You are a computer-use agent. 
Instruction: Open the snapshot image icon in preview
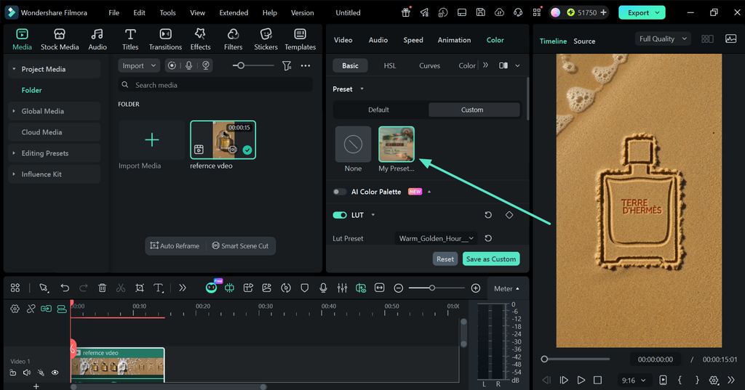(x=730, y=39)
